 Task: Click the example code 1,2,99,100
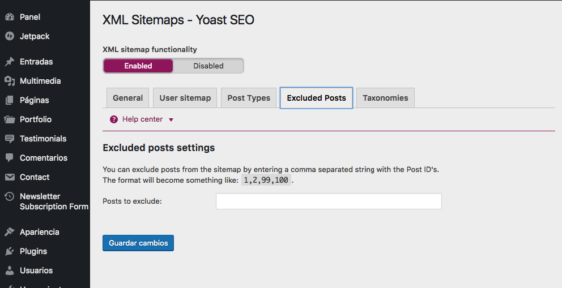[x=266, y=180]
